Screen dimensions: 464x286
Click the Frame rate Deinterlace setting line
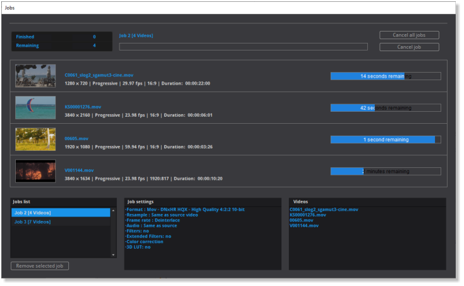[x=152, y=220]
